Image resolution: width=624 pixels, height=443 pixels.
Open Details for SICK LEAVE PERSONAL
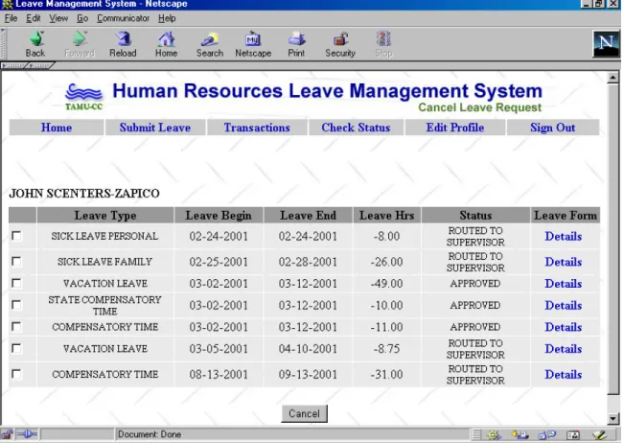[x=563, y=236]
